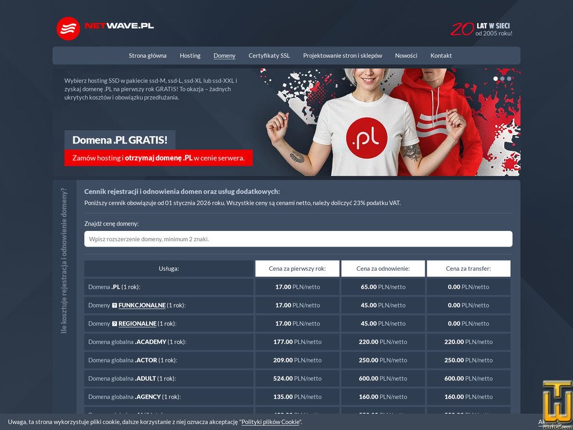Open the Hosting menu item
The image size is (573, 430).
point(190,55)
